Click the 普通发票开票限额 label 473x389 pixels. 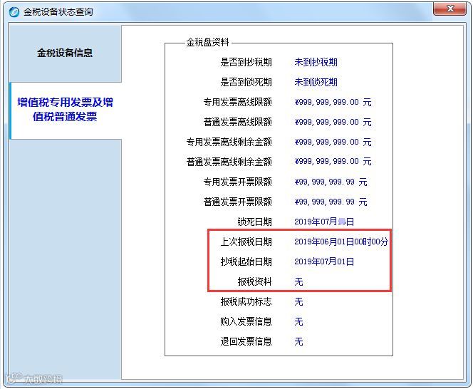click(237, 202)
